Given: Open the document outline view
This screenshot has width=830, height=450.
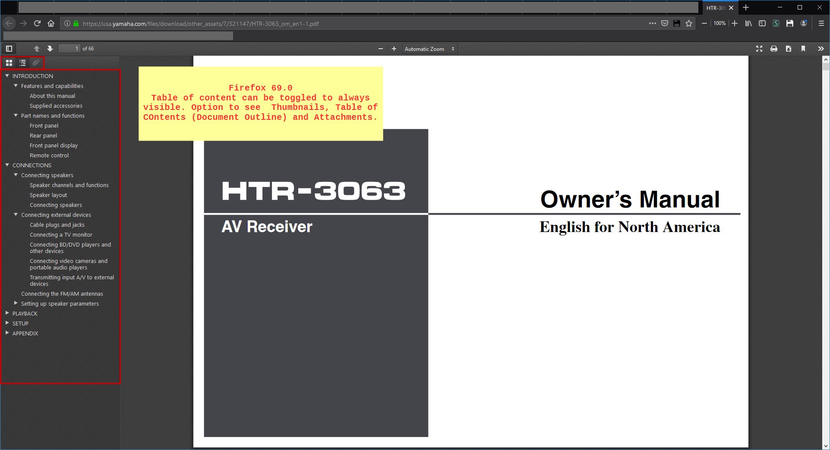Looking at the screenshot, I should (22, 62).
